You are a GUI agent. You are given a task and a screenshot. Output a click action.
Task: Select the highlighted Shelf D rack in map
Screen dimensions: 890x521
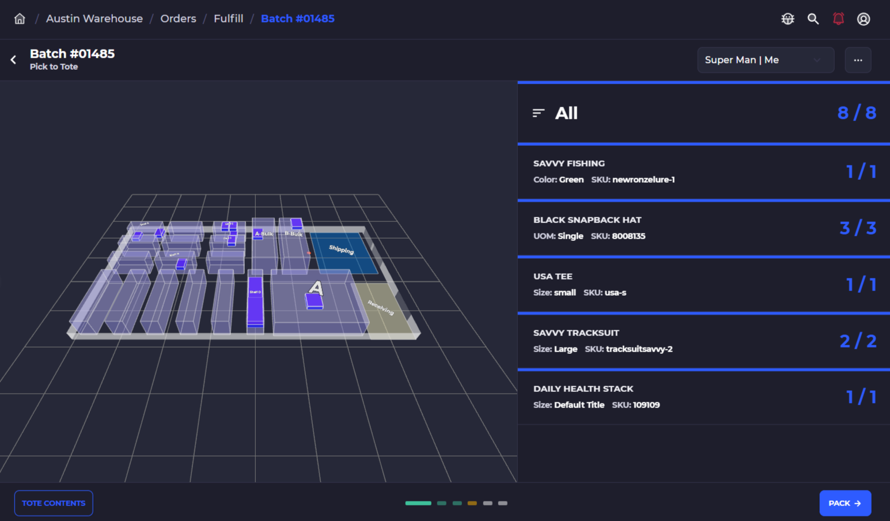[x=255, y=301]
